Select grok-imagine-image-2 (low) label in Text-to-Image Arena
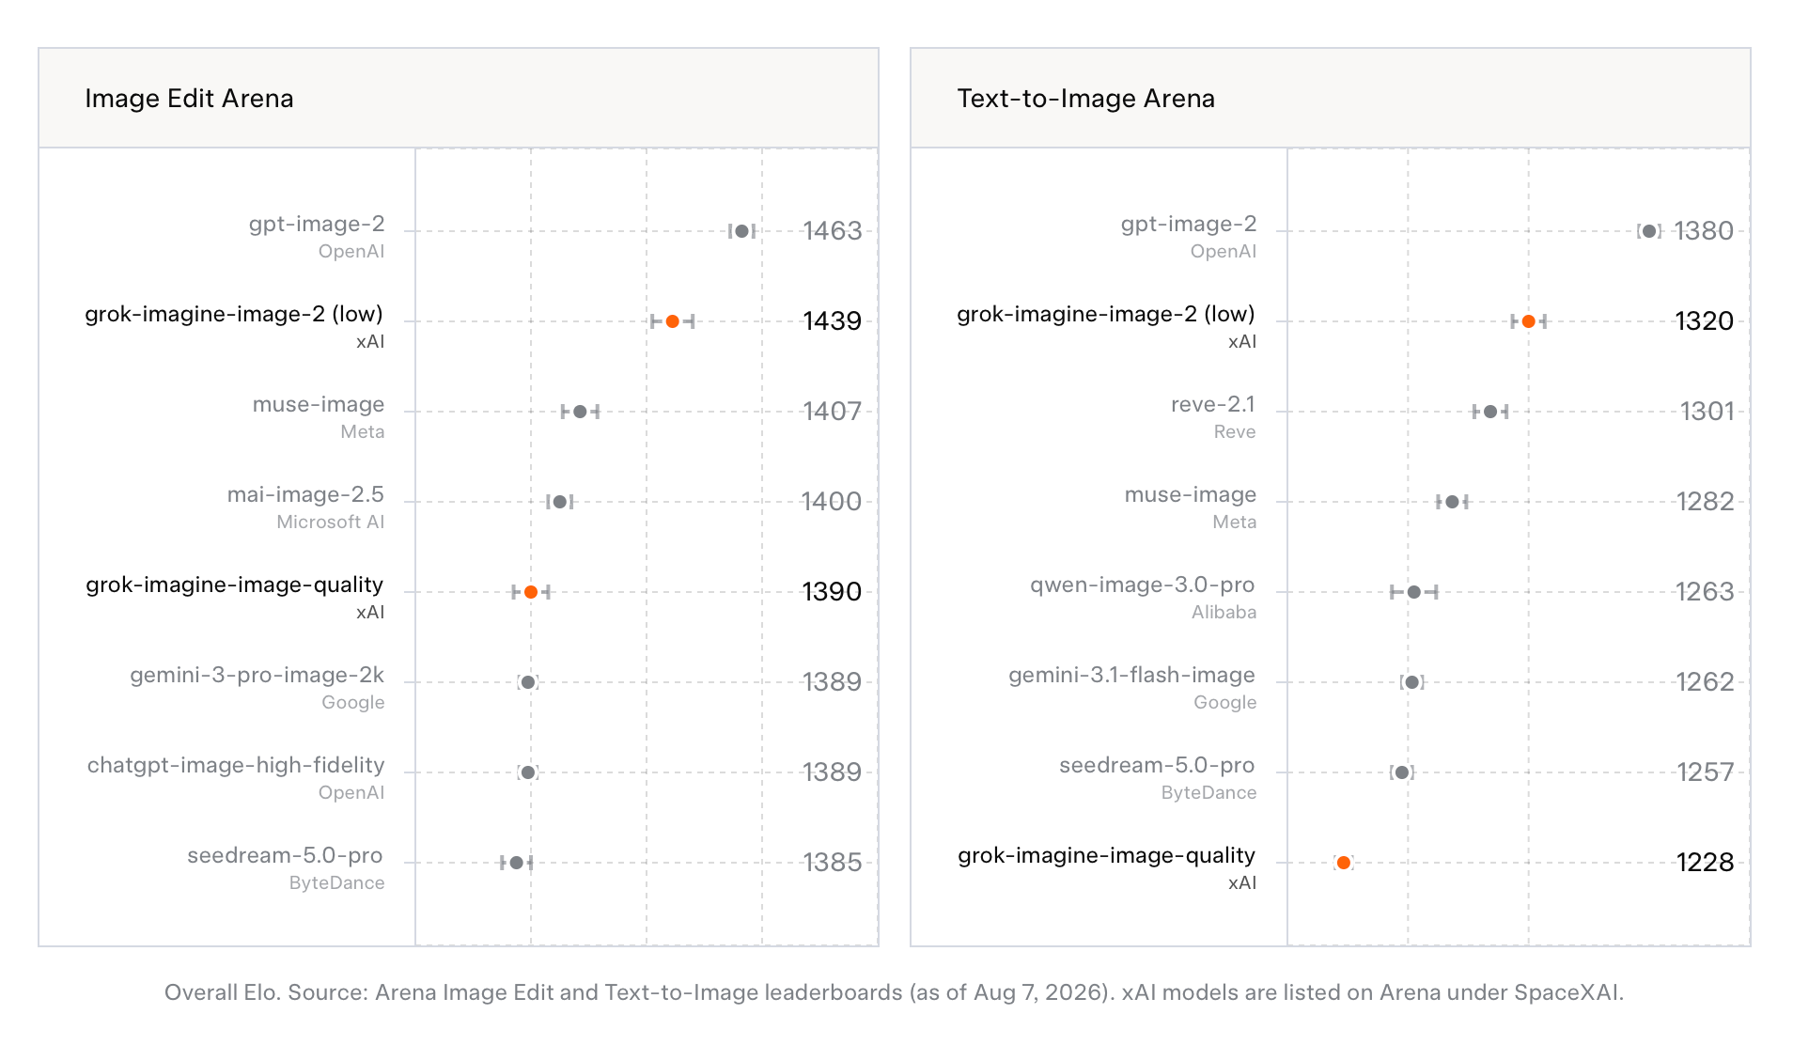 click(x=1106, y=314)
